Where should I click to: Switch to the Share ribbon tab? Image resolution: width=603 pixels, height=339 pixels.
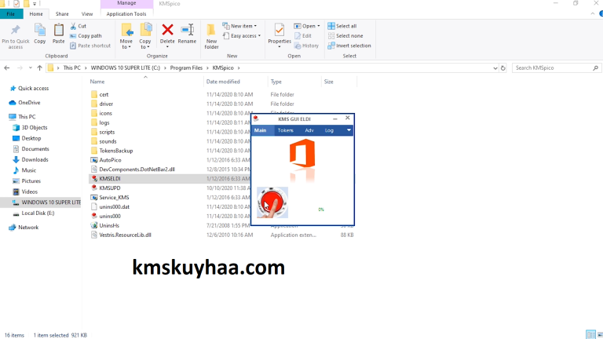tap(62, 14)
